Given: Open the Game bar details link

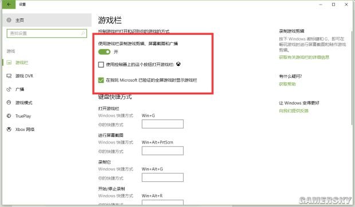Looking at the screenshot, I should [x=304, y=57].
